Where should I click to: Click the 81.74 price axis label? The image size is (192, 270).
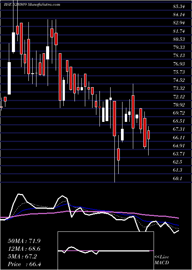[x=179, y=31]
